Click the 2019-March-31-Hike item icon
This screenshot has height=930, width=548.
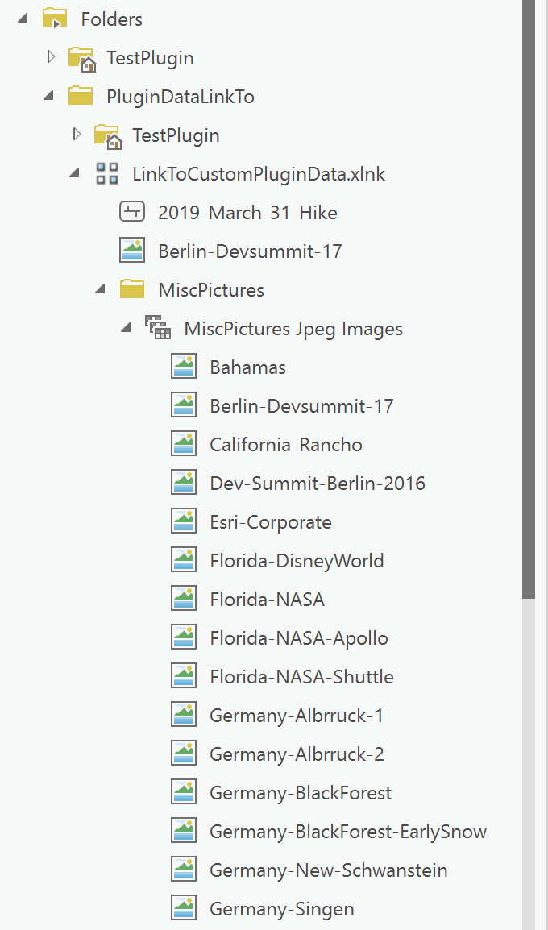click(x=131, y=211)
